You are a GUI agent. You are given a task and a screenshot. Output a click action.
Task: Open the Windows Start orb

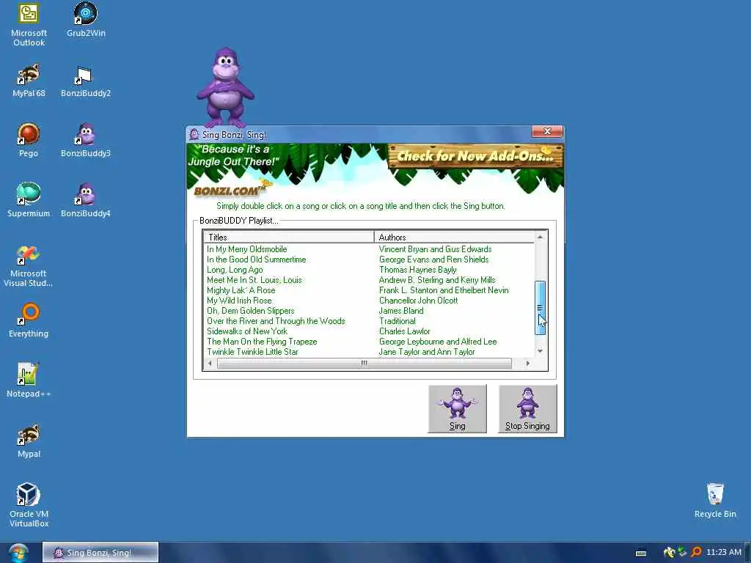click(18, 553)
